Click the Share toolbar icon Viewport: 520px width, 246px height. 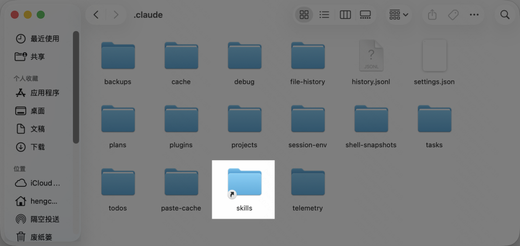tap(432, 14)
